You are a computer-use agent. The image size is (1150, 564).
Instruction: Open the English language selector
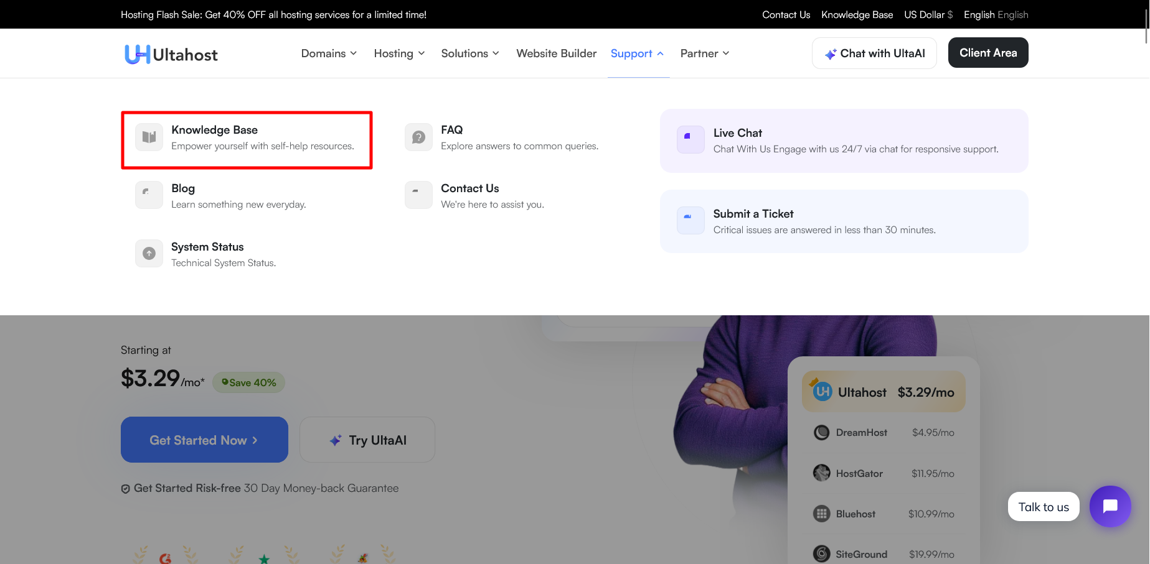[996, 14]
